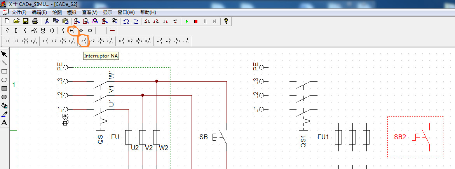Select the line drawing tool

coord(4,63)
